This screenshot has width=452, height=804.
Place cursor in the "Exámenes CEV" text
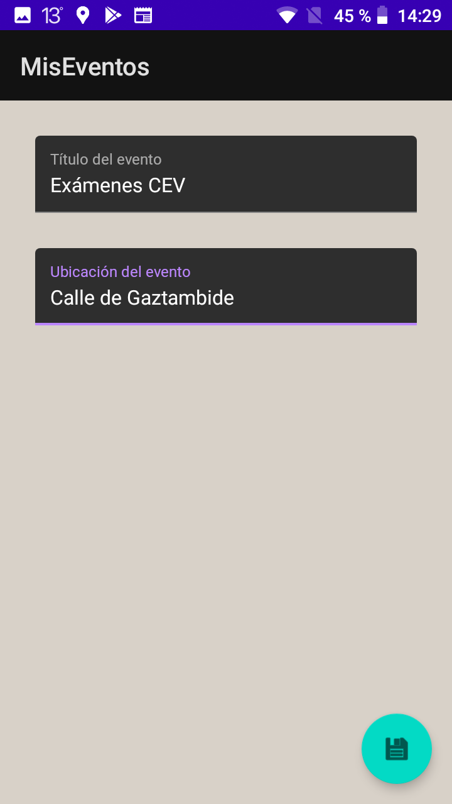coord(118,185)
